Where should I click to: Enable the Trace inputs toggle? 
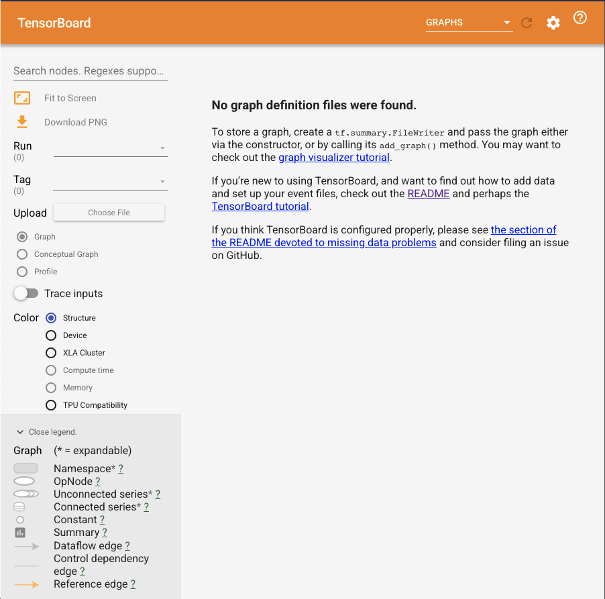click(26, 293)
